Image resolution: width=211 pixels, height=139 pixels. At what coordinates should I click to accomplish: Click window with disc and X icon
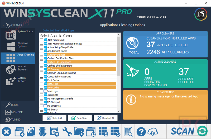tap(55, 132)
